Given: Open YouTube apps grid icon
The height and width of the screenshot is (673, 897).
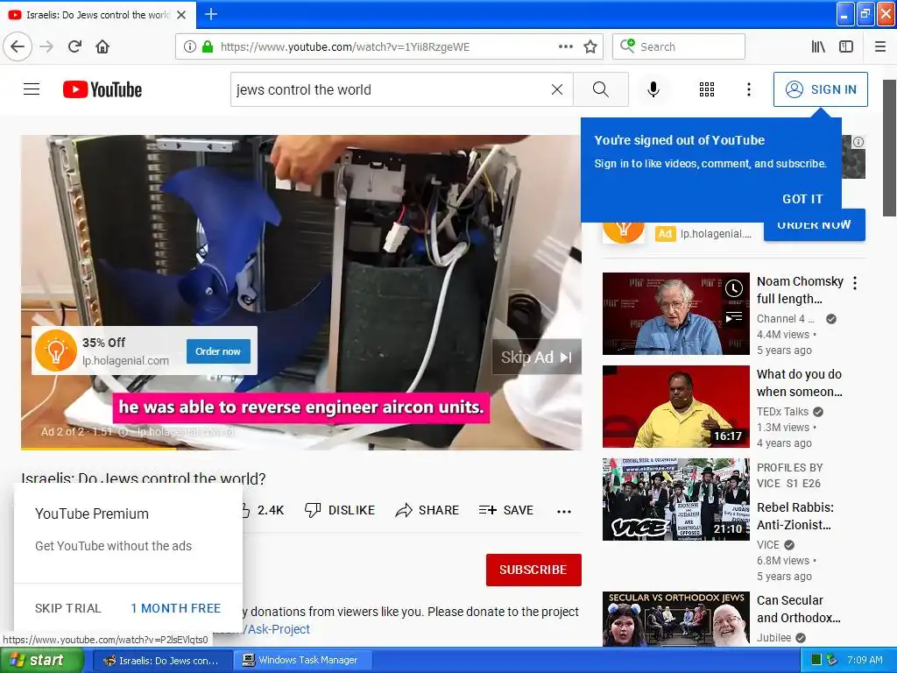Looking at the screenshot, I should pos(707,89).
